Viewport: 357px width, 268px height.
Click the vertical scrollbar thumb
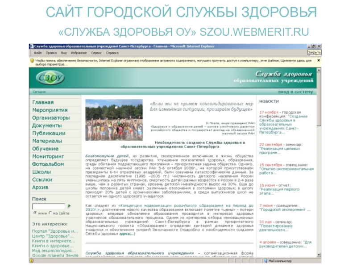319,99
